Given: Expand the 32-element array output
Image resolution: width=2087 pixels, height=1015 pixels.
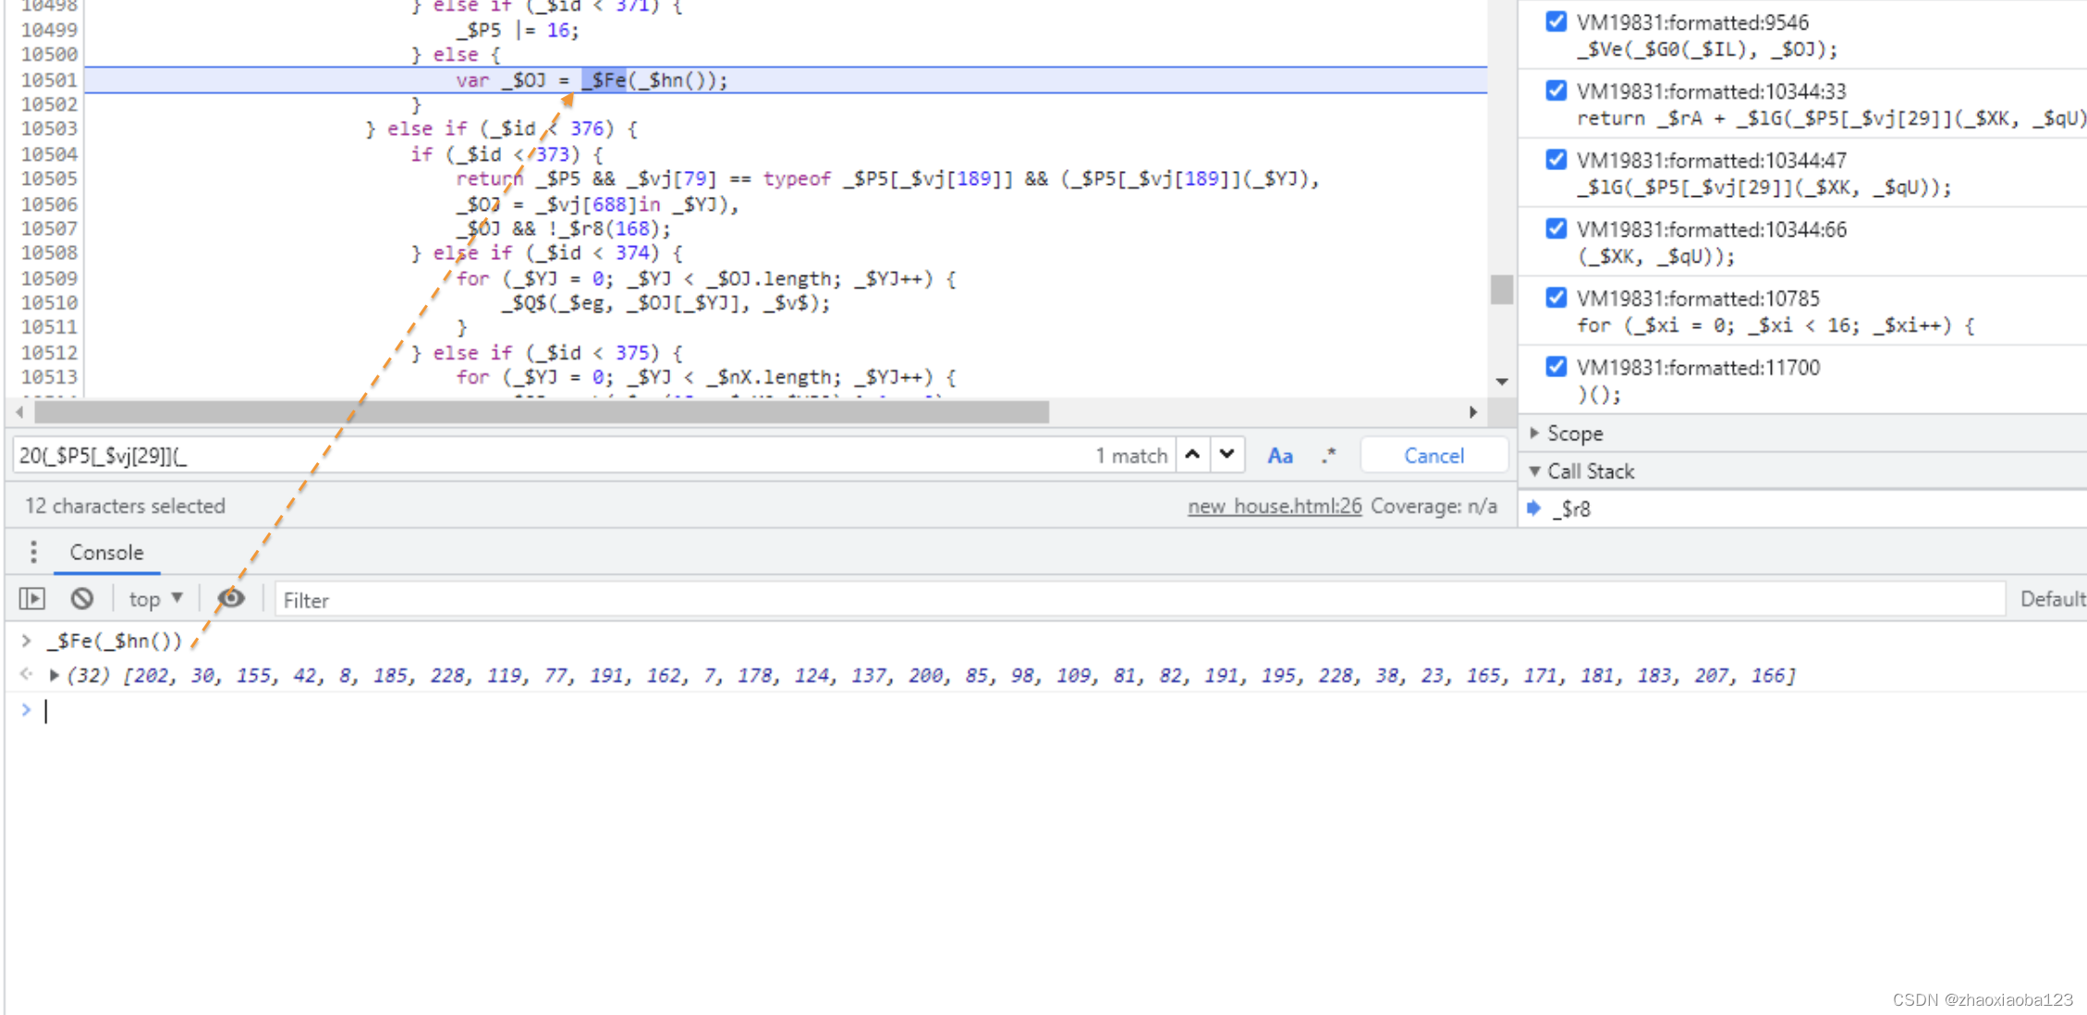Looking at the screenshot, I should (x=55, y=676).
